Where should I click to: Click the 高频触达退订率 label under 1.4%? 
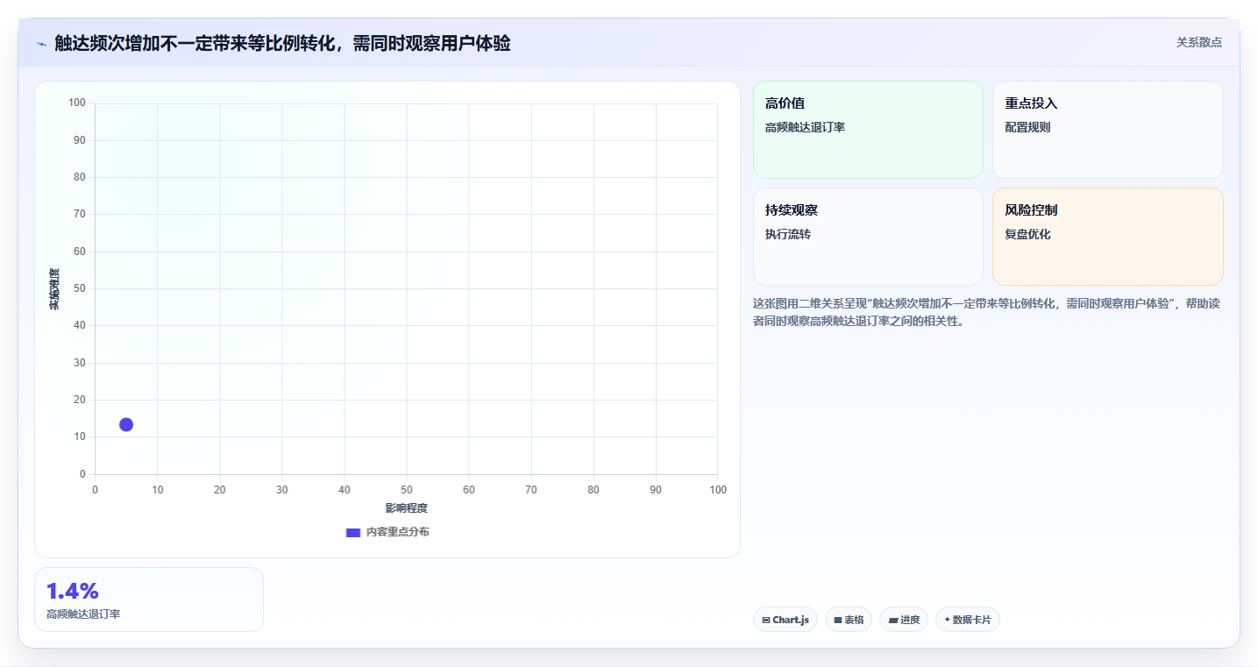pos(83,614)
